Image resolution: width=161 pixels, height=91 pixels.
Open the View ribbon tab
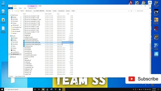25,8
